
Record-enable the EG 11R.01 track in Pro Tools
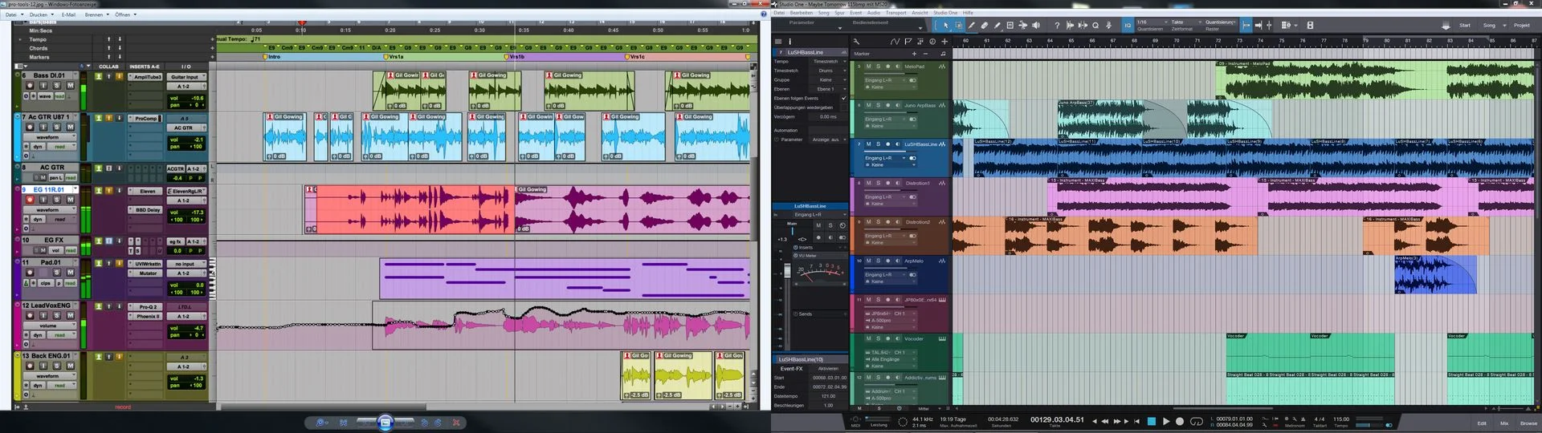(30, 200)
